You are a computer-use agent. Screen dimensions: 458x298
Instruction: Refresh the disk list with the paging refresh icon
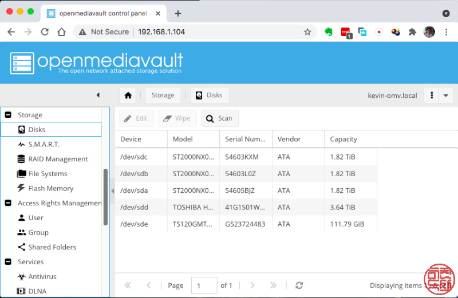pyautogui.click(x=299, y=285)
